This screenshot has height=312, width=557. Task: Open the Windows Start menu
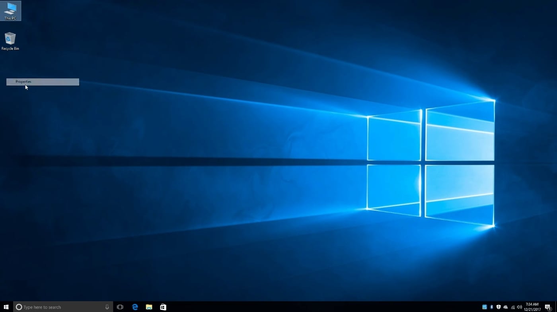[6, 307]
